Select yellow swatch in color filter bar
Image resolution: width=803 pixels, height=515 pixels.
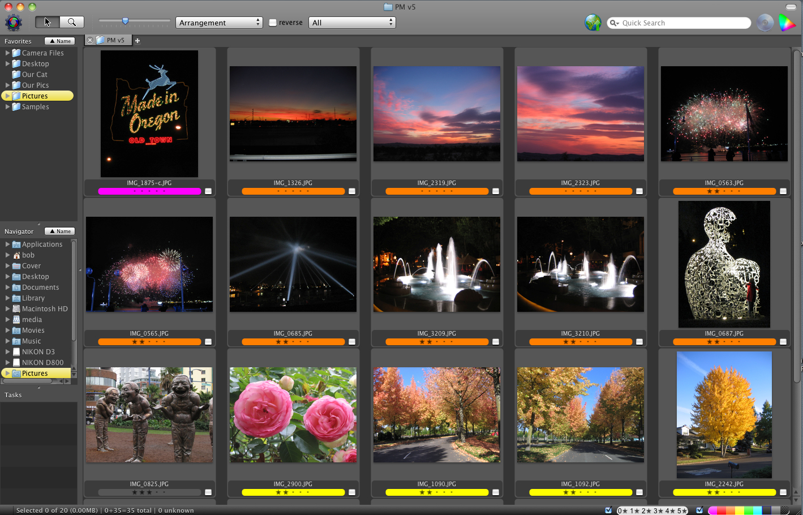tap(740, 510)
